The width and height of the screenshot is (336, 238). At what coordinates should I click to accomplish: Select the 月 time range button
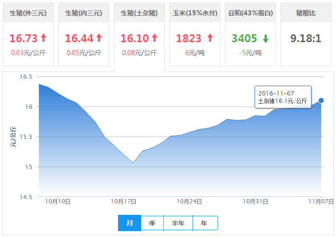(x=130, y=223)
